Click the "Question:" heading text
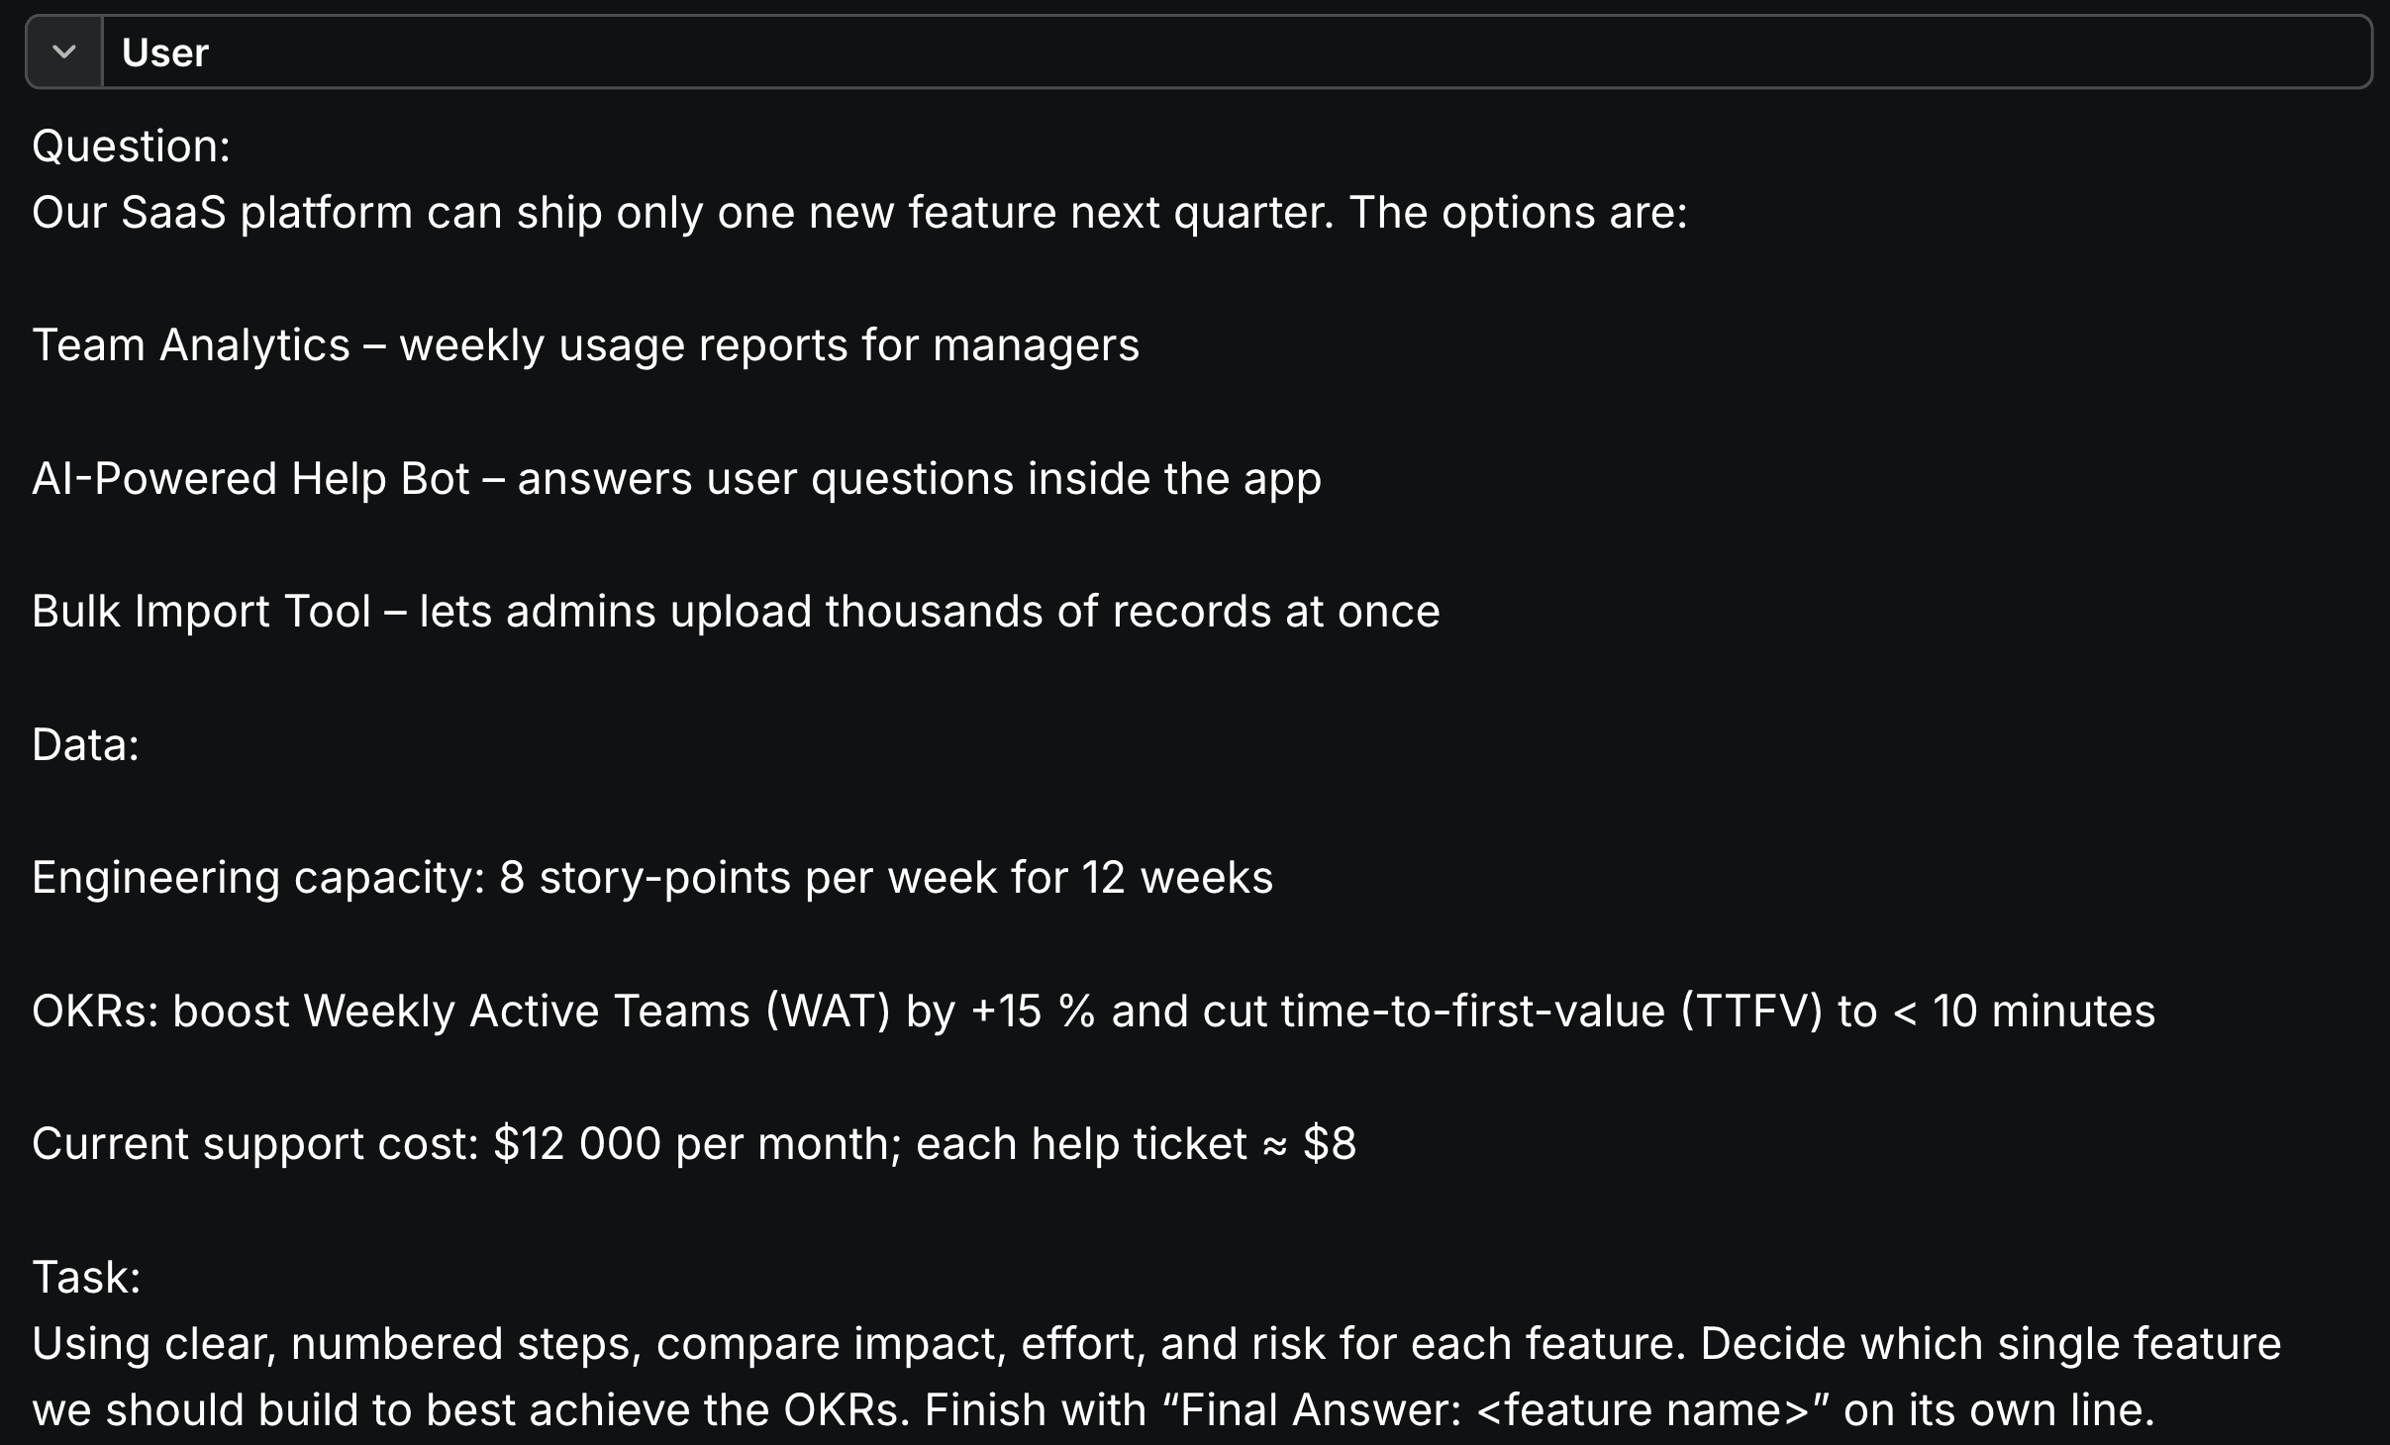Screen dimensions: 2390x1445 [x=131, y=146]
